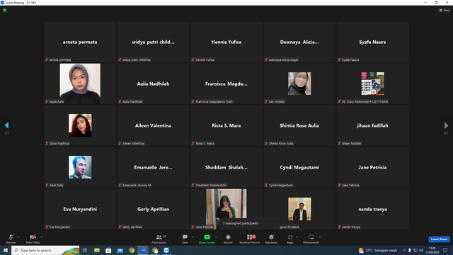This screenshot has width=453, height=255.
Task: Open Task View on taskbar
Action: click(85, 250)
